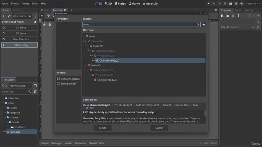The image size is (262, 147).
Task: Open the Project menu
Action: coord(15,4)
